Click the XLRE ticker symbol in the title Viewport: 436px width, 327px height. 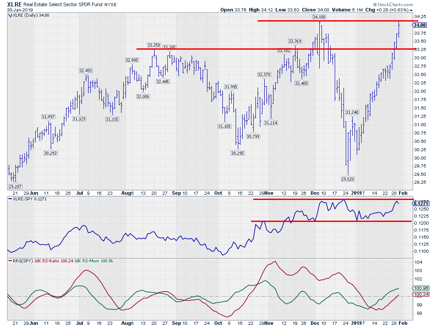[14, 4]
